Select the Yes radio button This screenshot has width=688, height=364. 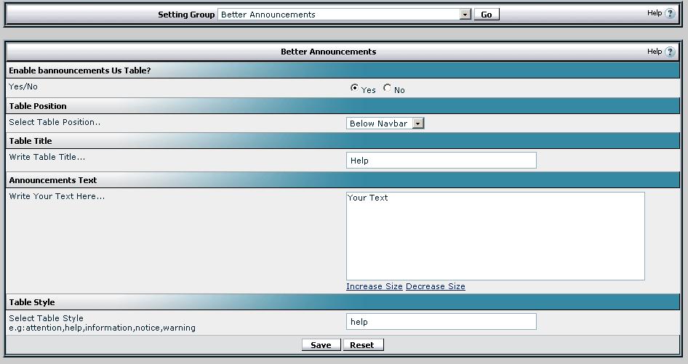click(x=354, y=88)
